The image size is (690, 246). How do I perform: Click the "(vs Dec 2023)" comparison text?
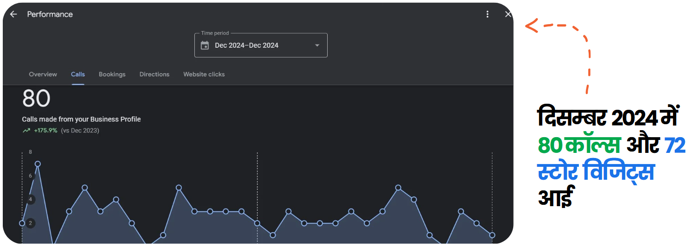pyautogui.click(x=80, y=131)
